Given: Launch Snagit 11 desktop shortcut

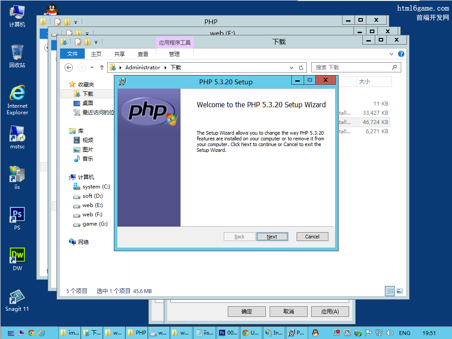Looking at the screenshot, I should coord(17,301).
